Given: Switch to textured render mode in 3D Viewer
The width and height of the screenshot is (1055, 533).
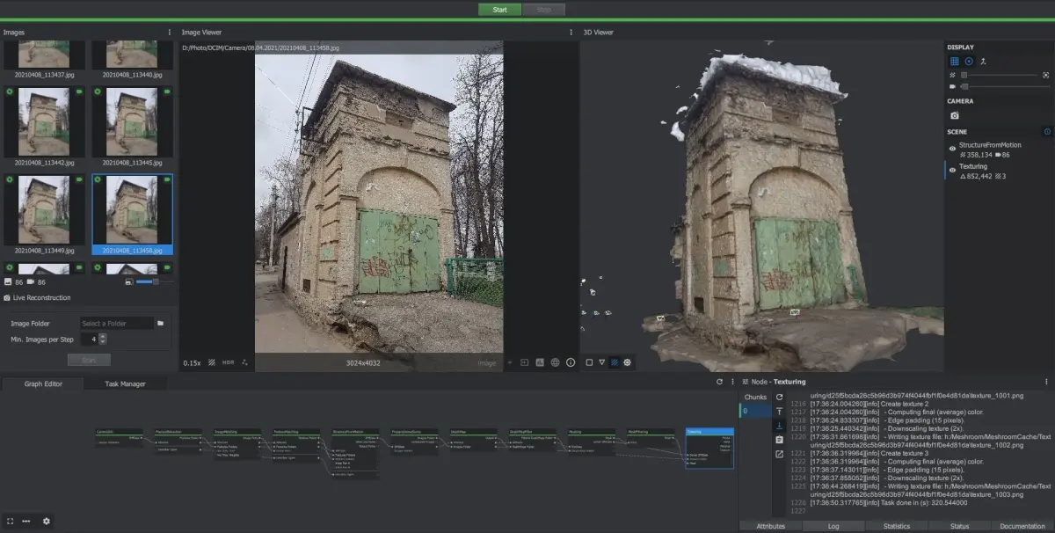Looking at the screenshot, I should (615, 361).
